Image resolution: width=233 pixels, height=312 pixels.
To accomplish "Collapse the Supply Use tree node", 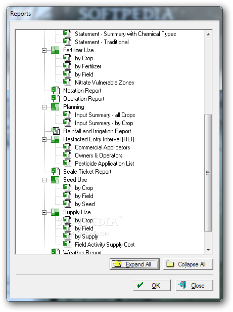I will tap(44, 213).
